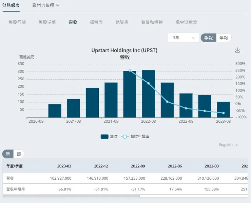Screen dimensions: 251x203
Task: Open the 戰鬥力指標 dropdown menu
Action: (x=46, y=5)
